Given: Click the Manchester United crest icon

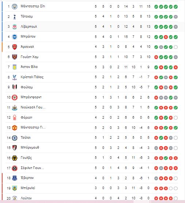Looking at the screenshot, I should (x=15, y=128).
